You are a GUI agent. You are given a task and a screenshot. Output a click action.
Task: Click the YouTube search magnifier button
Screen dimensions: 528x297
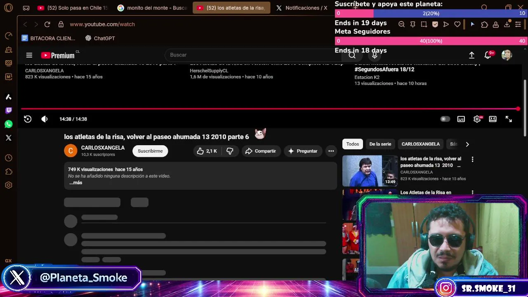pos(352,55)
